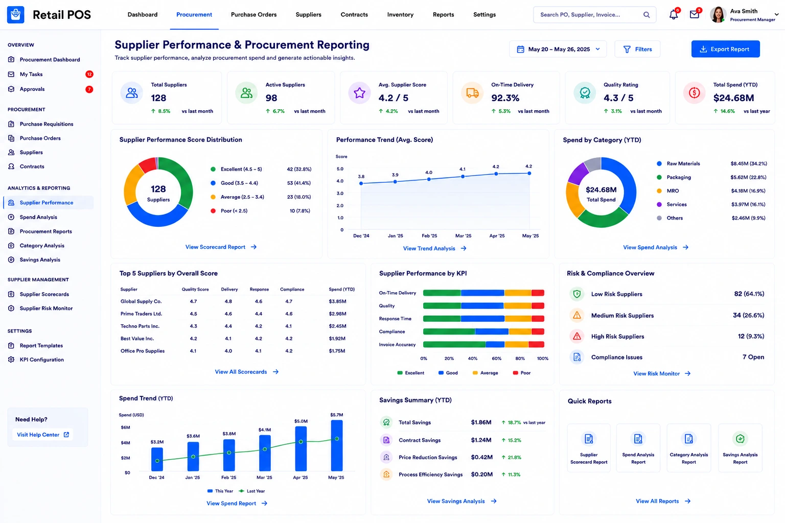Go to Purchase Orders in top navigation
Viewport: 785px width, 523px height.
click(x=253, y=15)
